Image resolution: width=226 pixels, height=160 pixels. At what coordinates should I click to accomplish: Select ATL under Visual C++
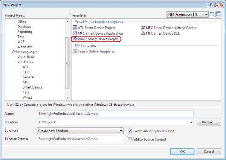pos(26,67)
